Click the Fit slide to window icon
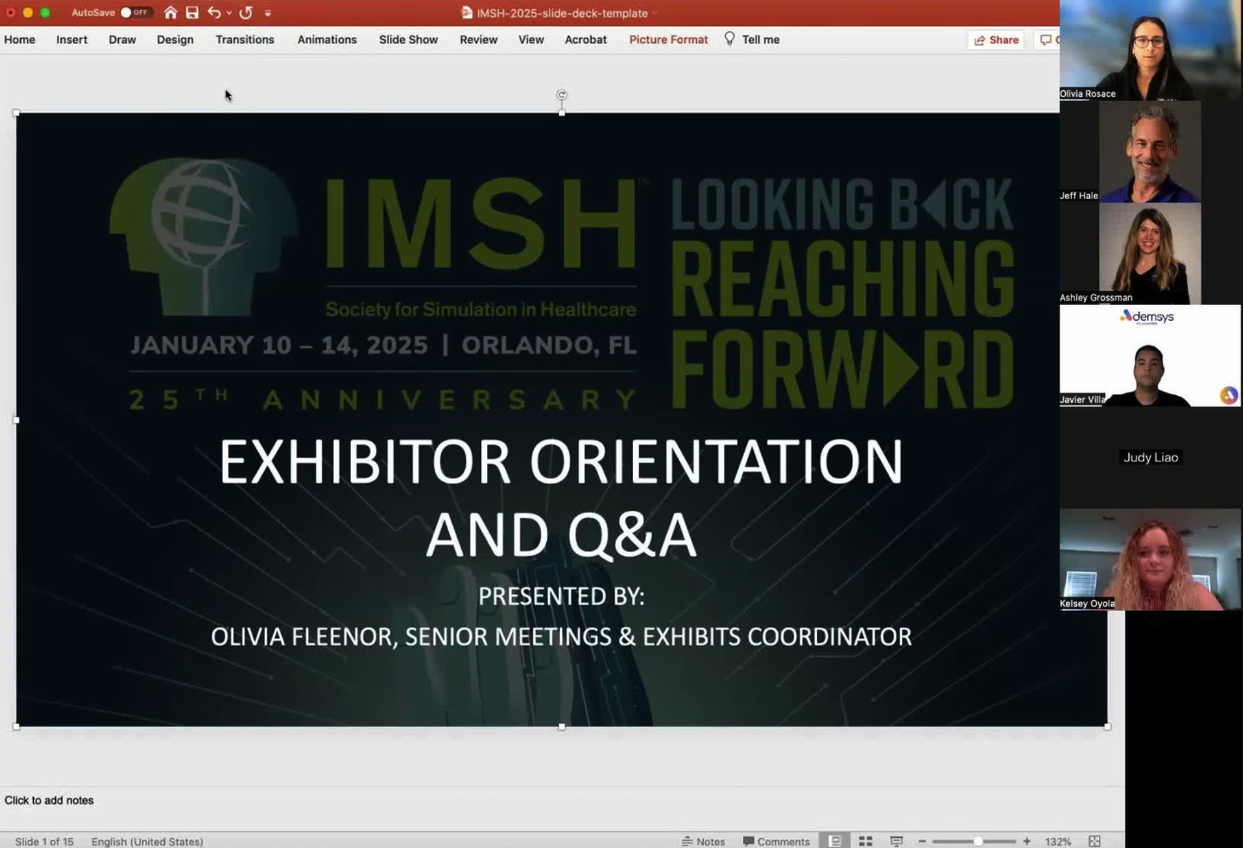Image resolution: width=1243 pixels, height=848 pixels. tap(1095, 841)
